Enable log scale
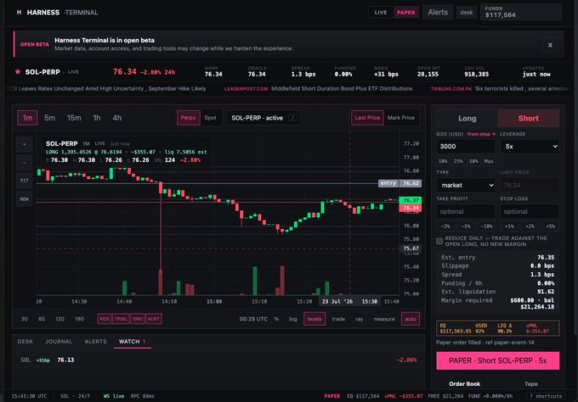 [x=293, y=319]
